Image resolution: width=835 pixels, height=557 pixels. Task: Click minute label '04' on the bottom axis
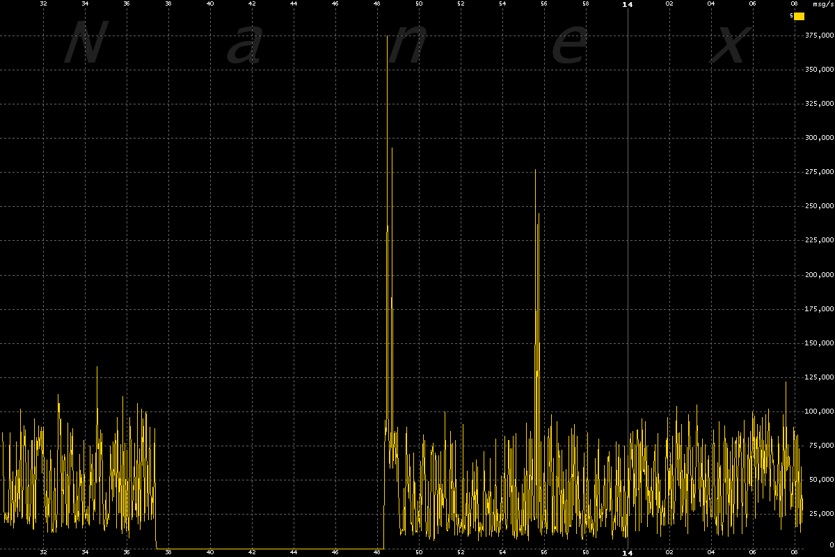click(711, 553)
